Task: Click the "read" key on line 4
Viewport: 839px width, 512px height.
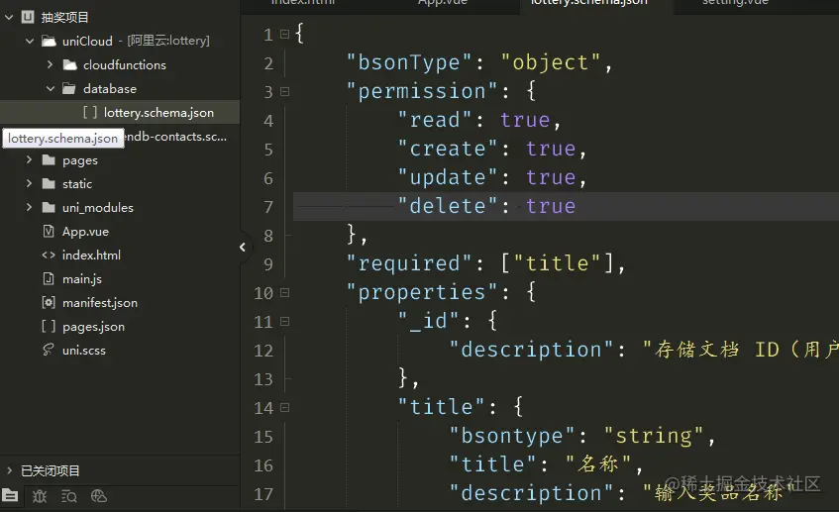Action: (x=435, y=121)
